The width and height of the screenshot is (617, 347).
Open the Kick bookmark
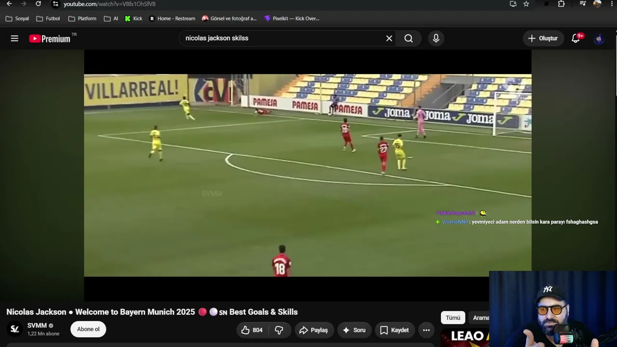point(134,19)
